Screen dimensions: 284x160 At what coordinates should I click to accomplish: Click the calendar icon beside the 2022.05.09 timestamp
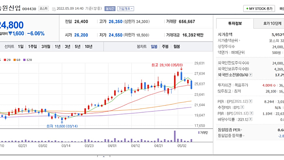coord(54,9)
